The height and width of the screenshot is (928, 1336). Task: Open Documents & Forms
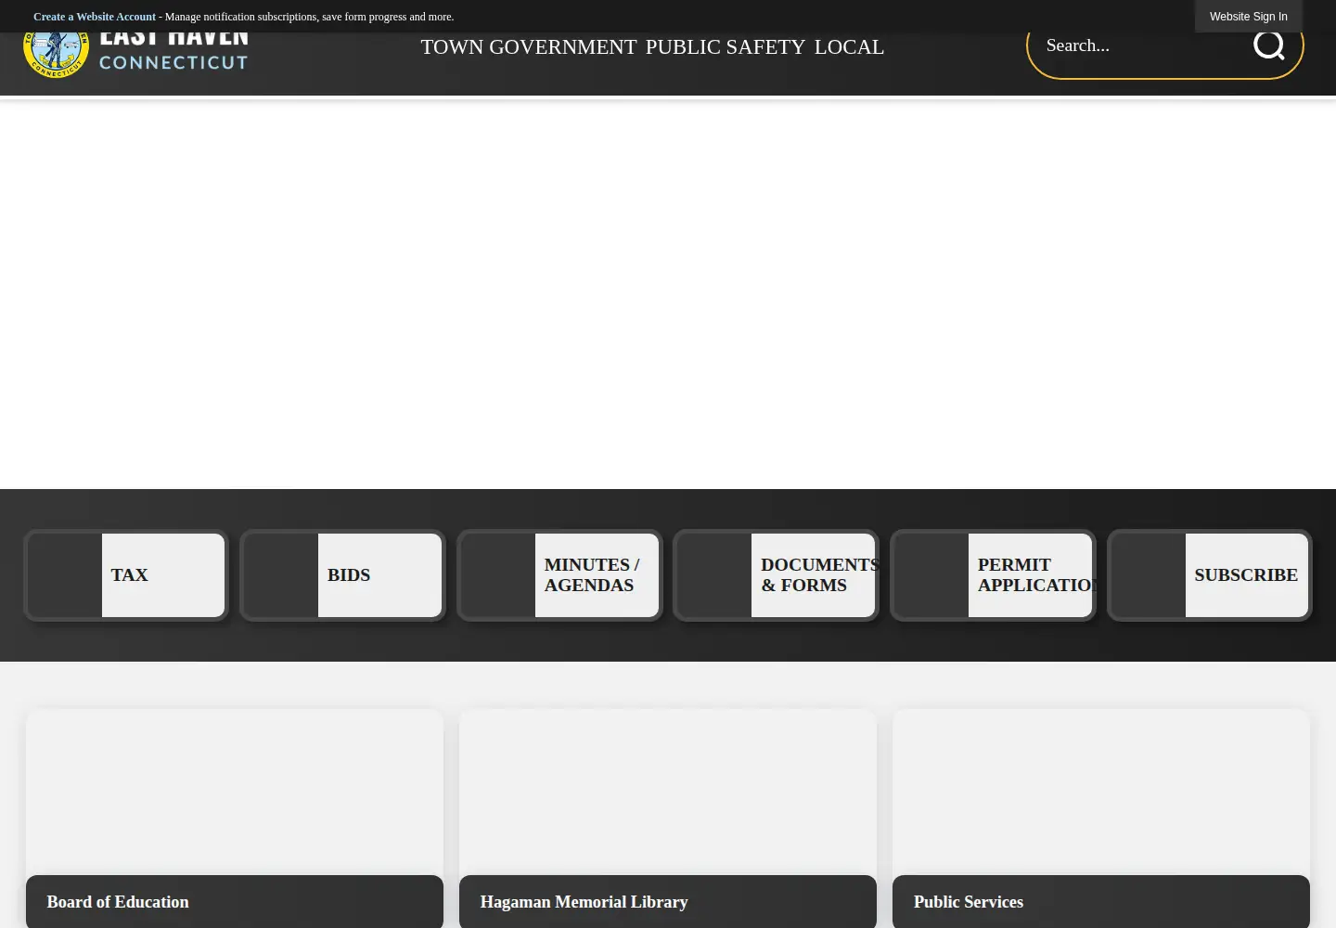[x=776, y=575]
